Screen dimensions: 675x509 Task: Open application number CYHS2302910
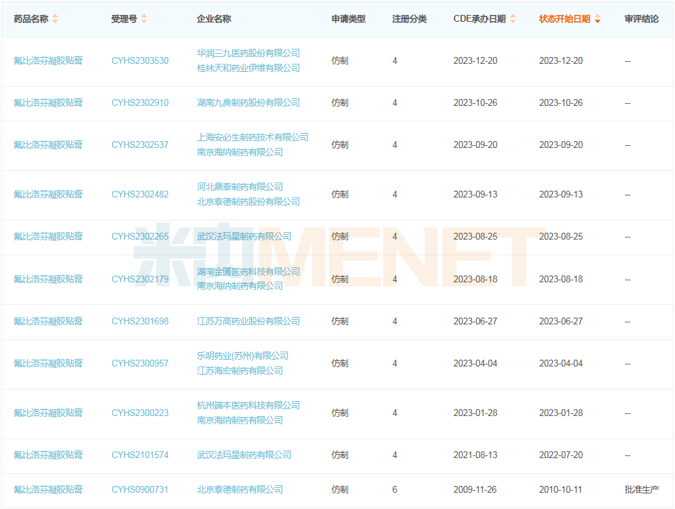pos(140,103)
